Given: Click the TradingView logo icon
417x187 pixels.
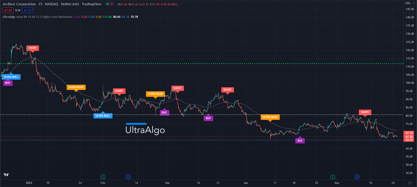Looking at the screenshot, I should 6,175.
